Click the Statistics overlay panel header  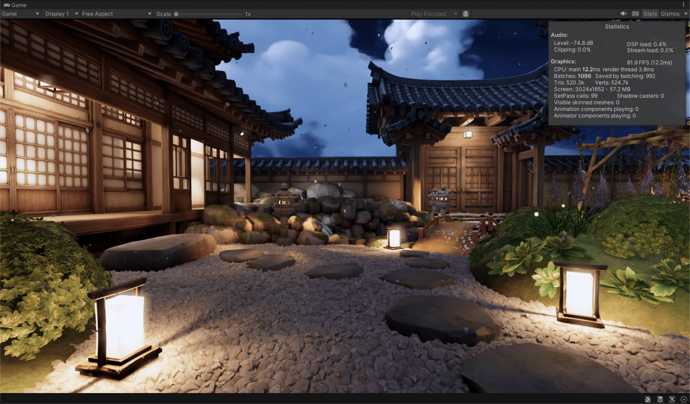coord(617,26)
